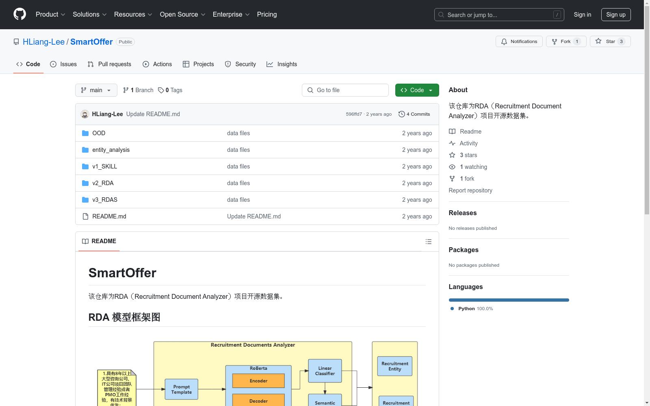Open the Security tab
The width and height of the screenshot is (650, 406).
click(240, 64)
